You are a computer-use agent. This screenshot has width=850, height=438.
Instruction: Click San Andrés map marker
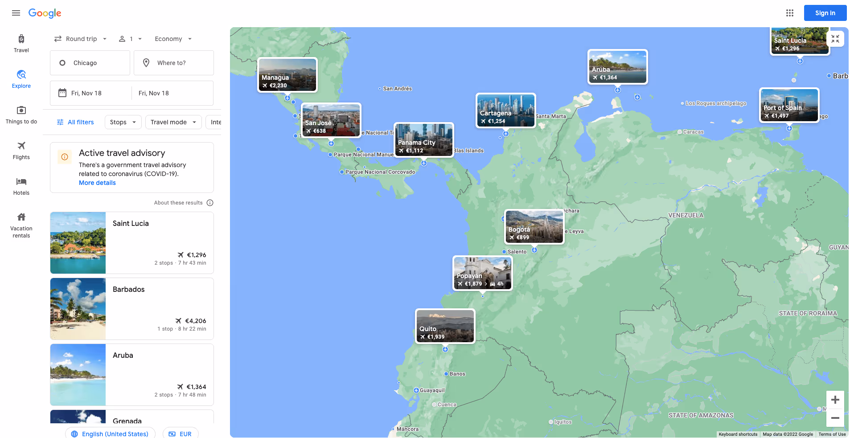tap(380, 89)
